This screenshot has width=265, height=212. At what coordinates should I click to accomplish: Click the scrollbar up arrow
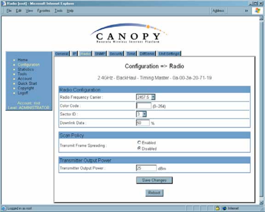tap(261, 18)
